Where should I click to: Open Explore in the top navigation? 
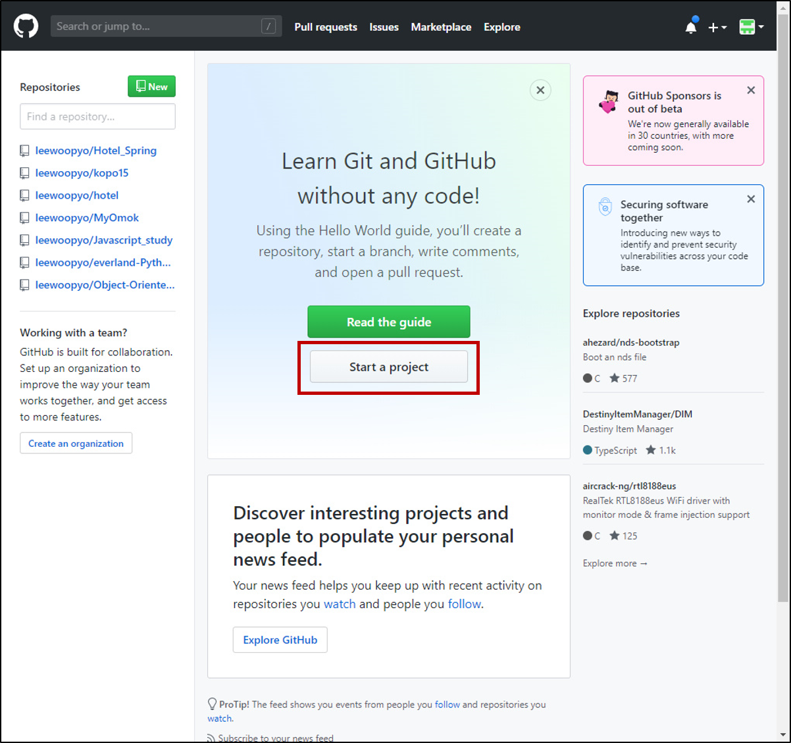pyautogui.click(x=502, y=27)
